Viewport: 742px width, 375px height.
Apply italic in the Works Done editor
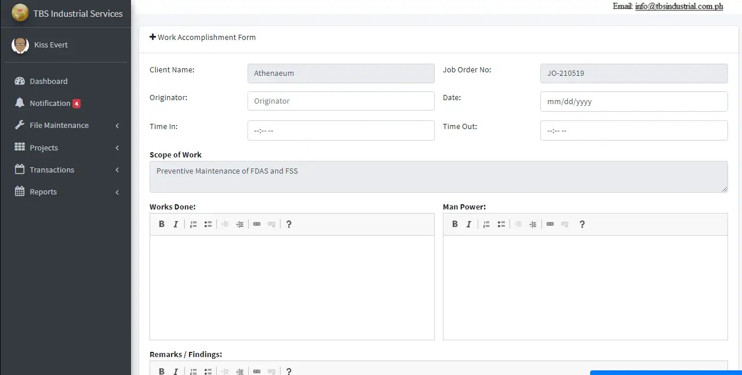click(x=176, y=224)
